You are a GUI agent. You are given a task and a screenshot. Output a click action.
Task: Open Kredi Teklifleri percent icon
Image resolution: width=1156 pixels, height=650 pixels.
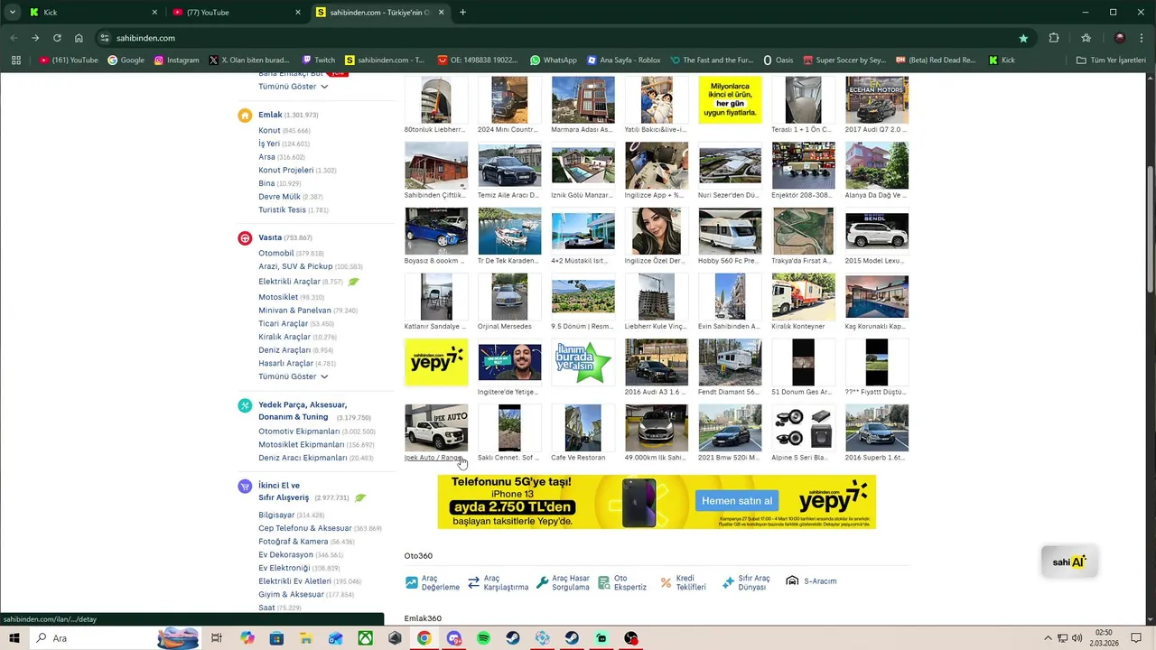click(x=667, y=583)
